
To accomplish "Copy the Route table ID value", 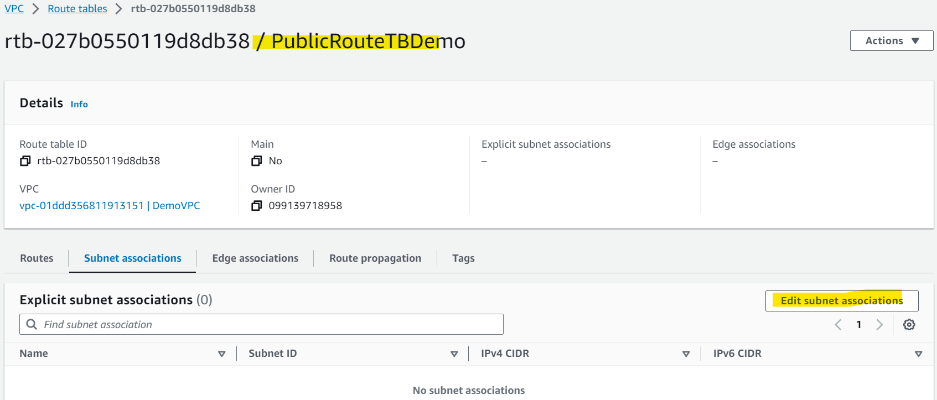I will [x=25, y=161].
